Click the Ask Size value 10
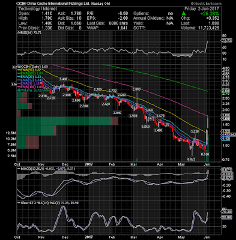 79,19
